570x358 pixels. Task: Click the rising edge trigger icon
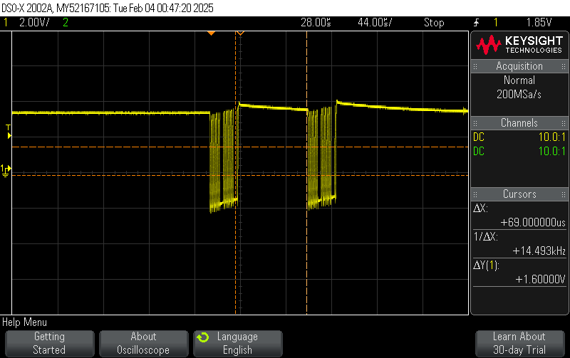coord(476,23)
